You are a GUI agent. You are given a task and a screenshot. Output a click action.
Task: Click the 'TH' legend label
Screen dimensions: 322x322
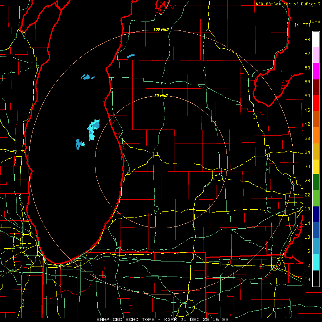pyautogui.click(x=307, y=279)
